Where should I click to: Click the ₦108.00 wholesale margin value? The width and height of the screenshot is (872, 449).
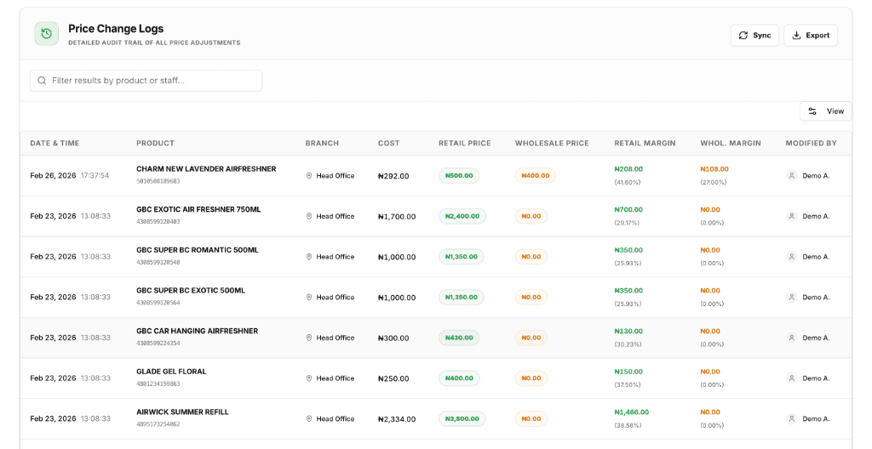coord(714,169)
